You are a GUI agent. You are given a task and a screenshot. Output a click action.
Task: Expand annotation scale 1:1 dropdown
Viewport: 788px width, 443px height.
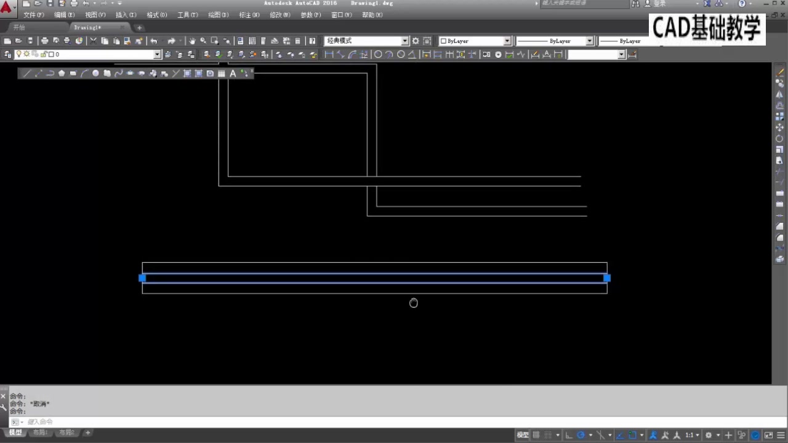point(698,435)
